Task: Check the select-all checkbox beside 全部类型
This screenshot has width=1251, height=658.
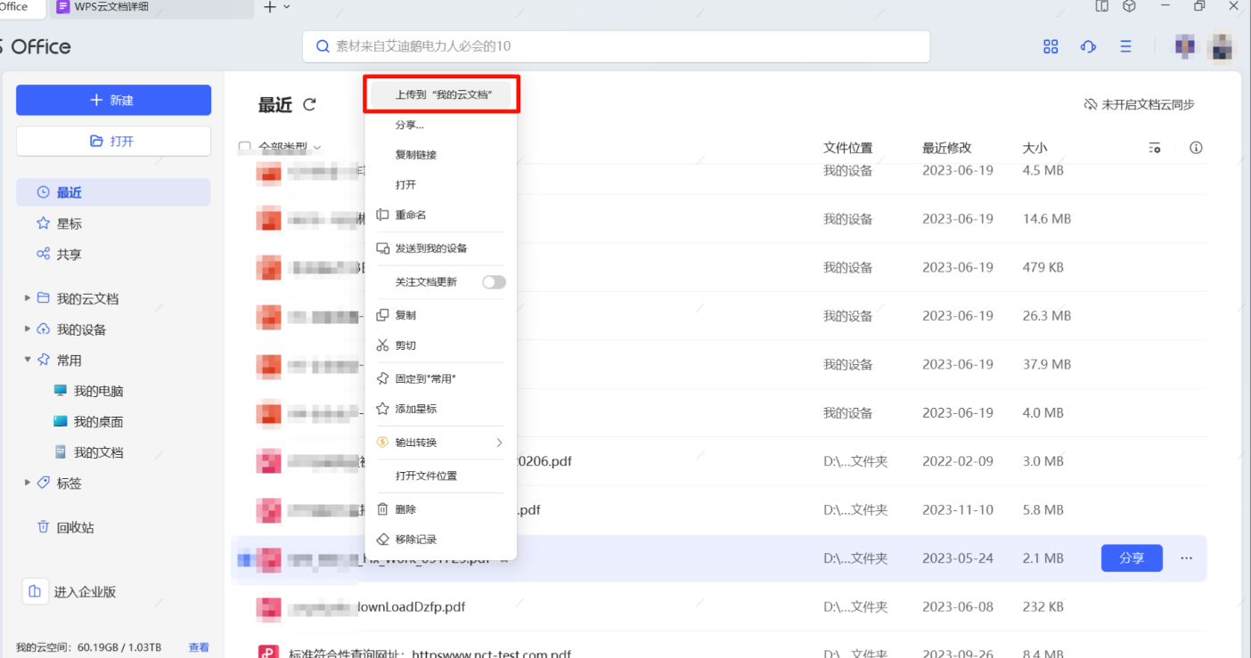Action: [x=245, y=147]
